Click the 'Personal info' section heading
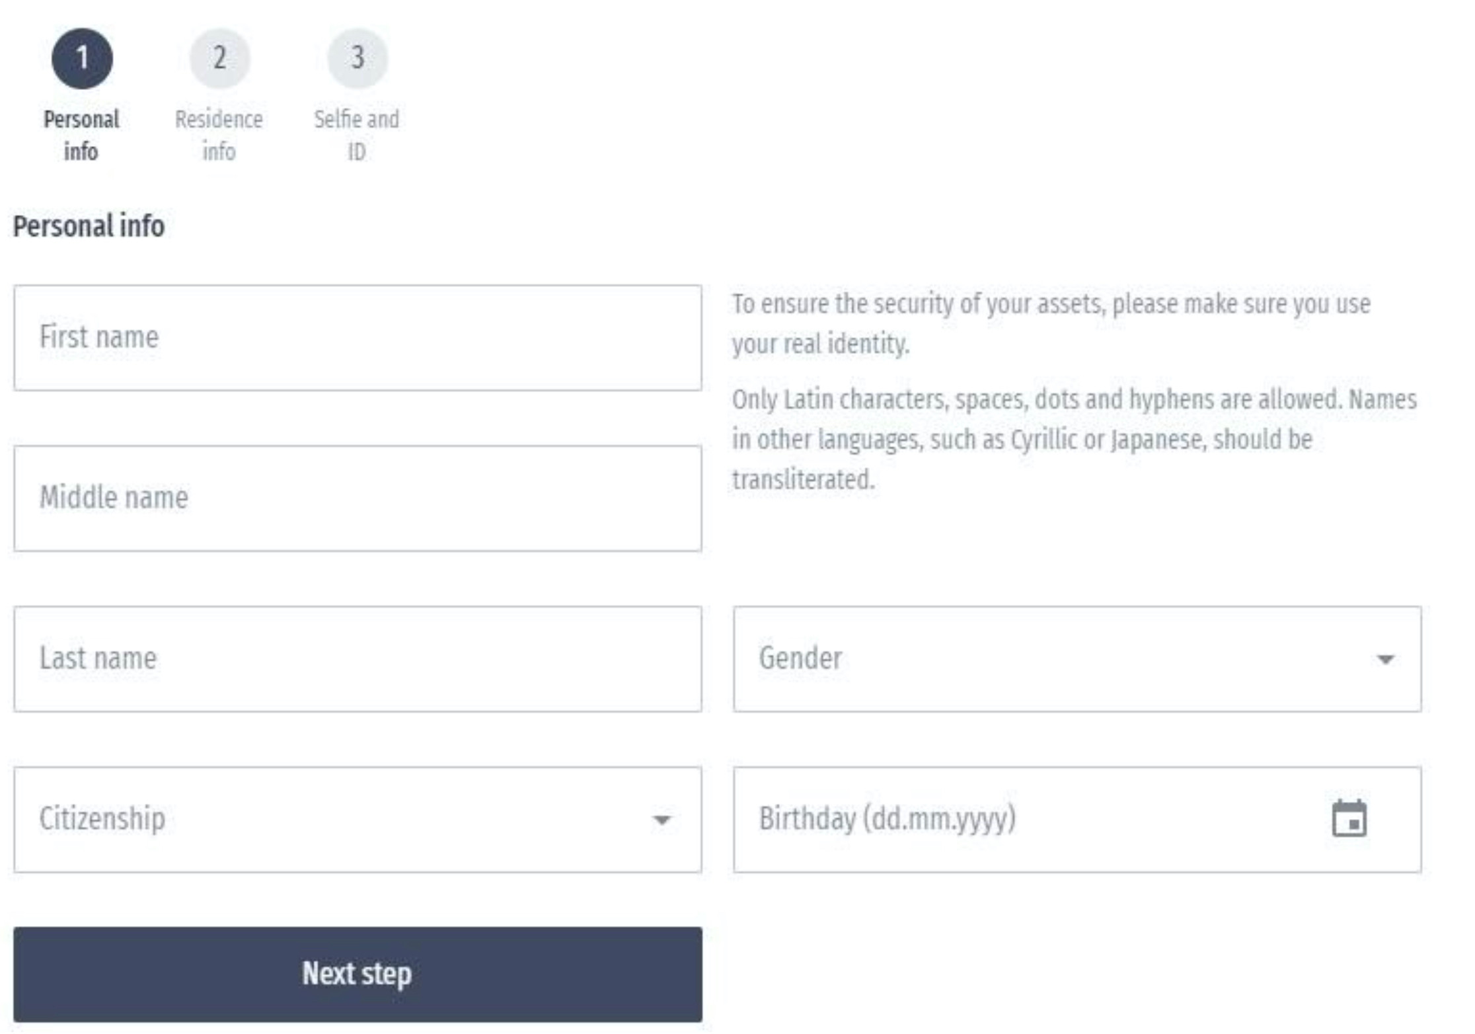Screen dimensions: 1475x1034 pos(89,226)
